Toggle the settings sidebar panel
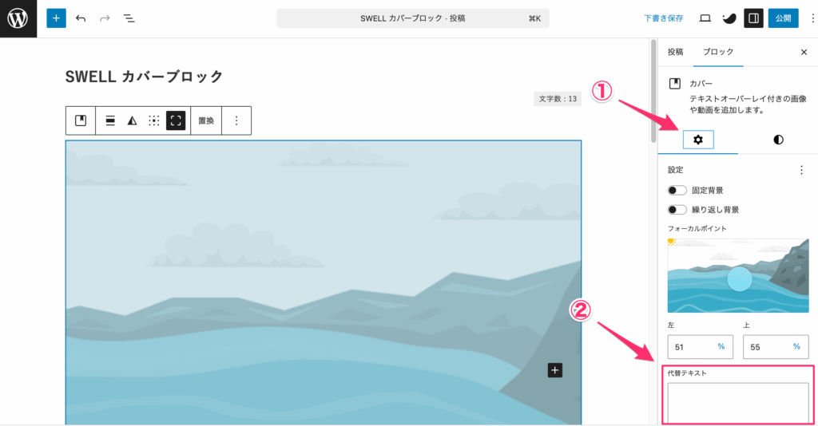 pos(753,18)
